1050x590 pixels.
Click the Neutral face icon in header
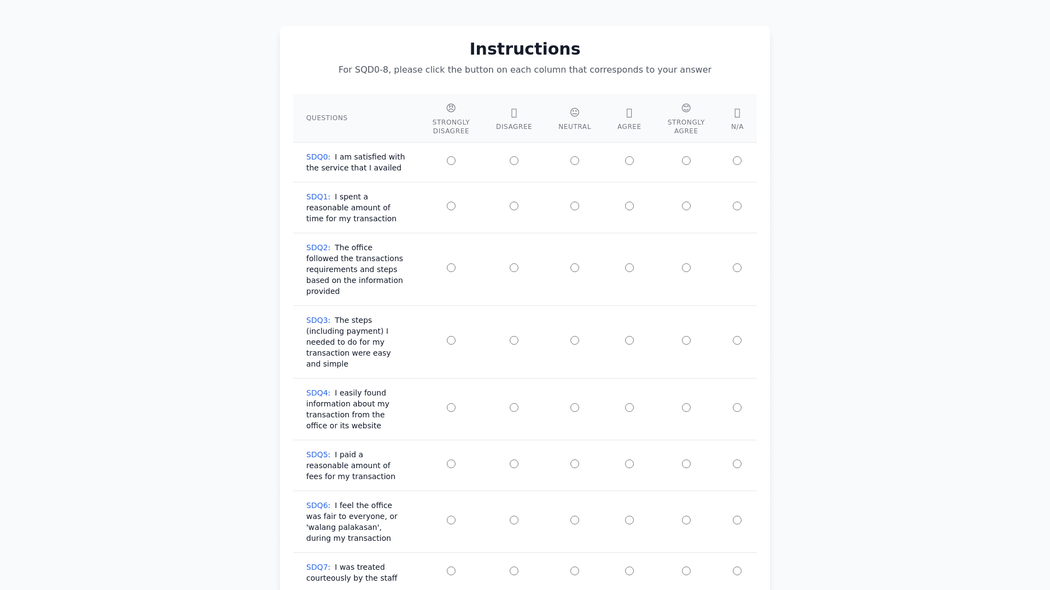575,113
